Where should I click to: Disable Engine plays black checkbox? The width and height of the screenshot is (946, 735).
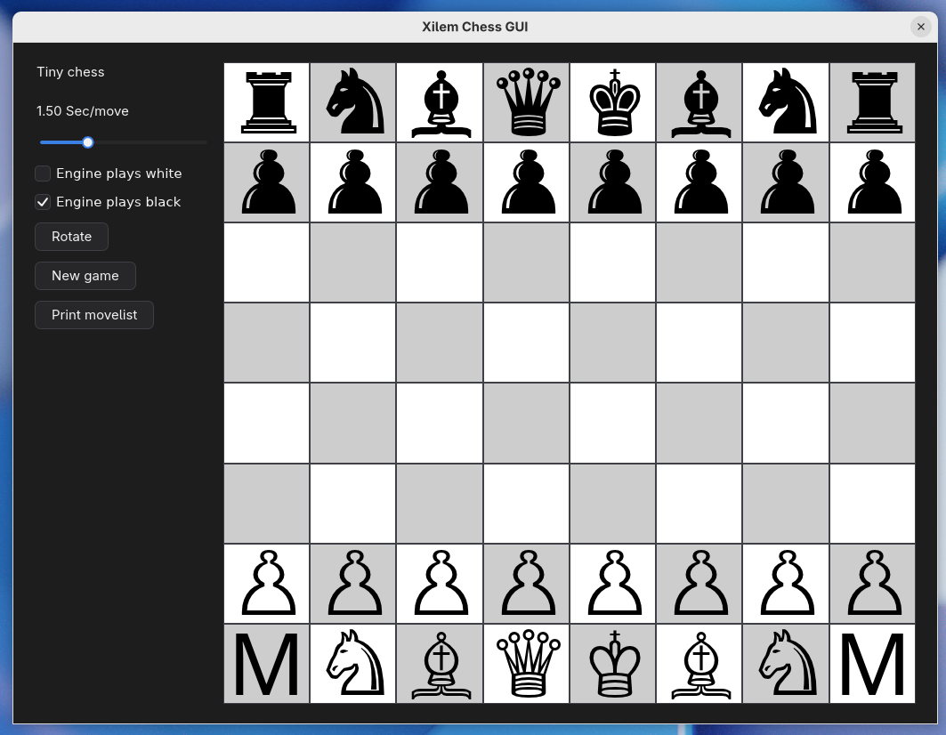pyautogui.click(x=43, y=202)
